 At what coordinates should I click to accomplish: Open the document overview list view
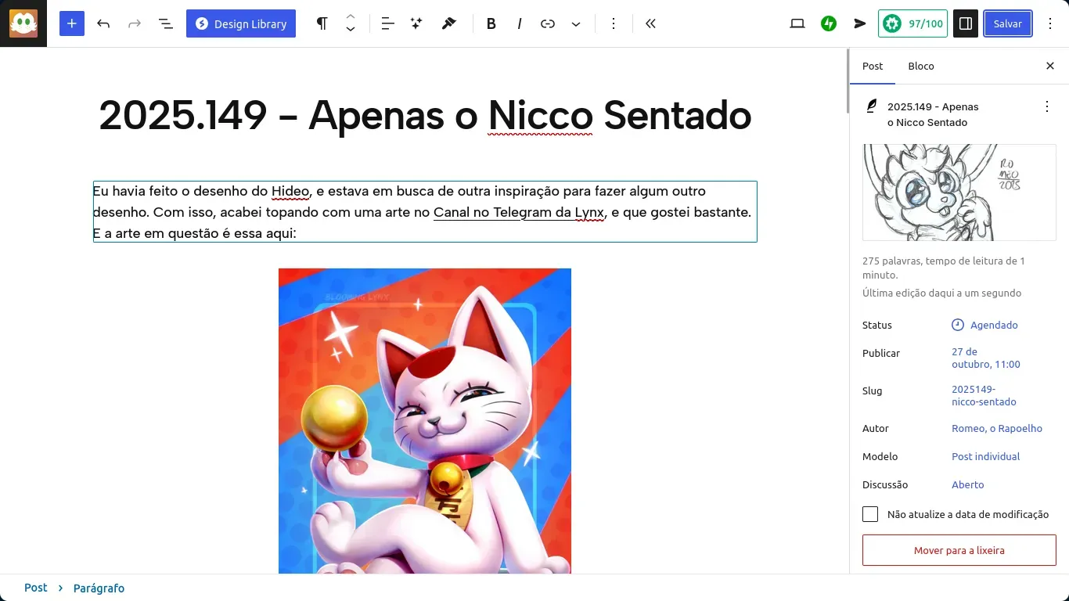[x=166, y=23]
